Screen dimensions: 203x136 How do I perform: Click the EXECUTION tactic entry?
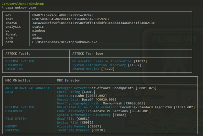[14, 69]
